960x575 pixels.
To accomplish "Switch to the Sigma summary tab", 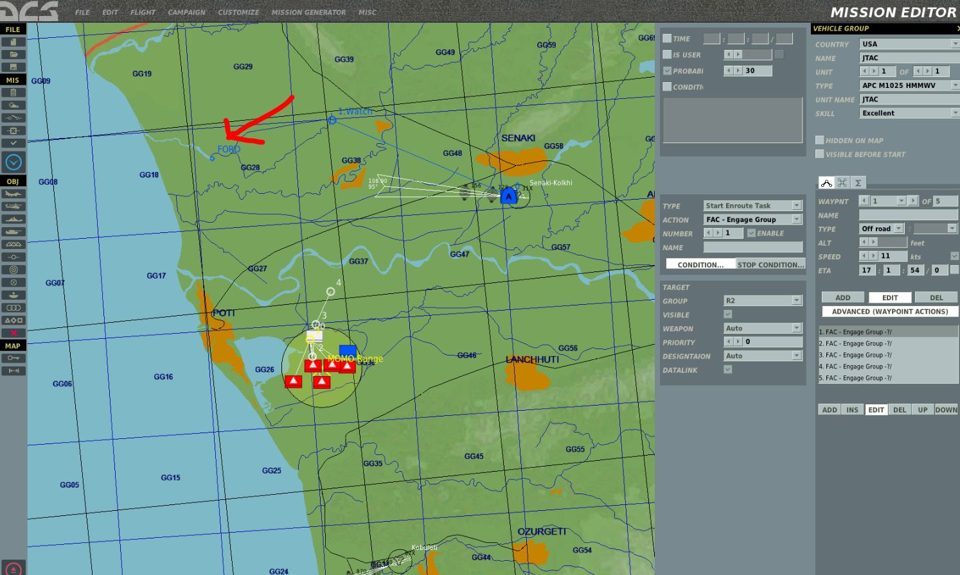I will click(x=858, y=183).
